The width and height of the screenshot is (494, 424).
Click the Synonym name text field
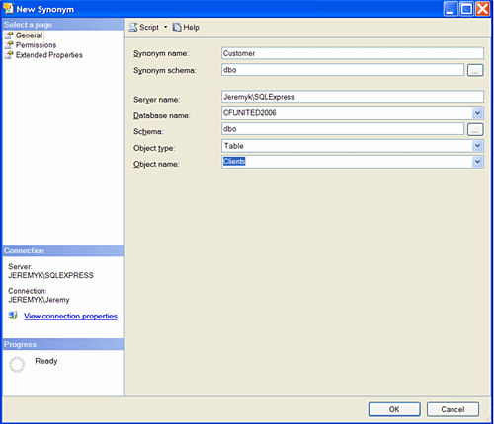353,53
